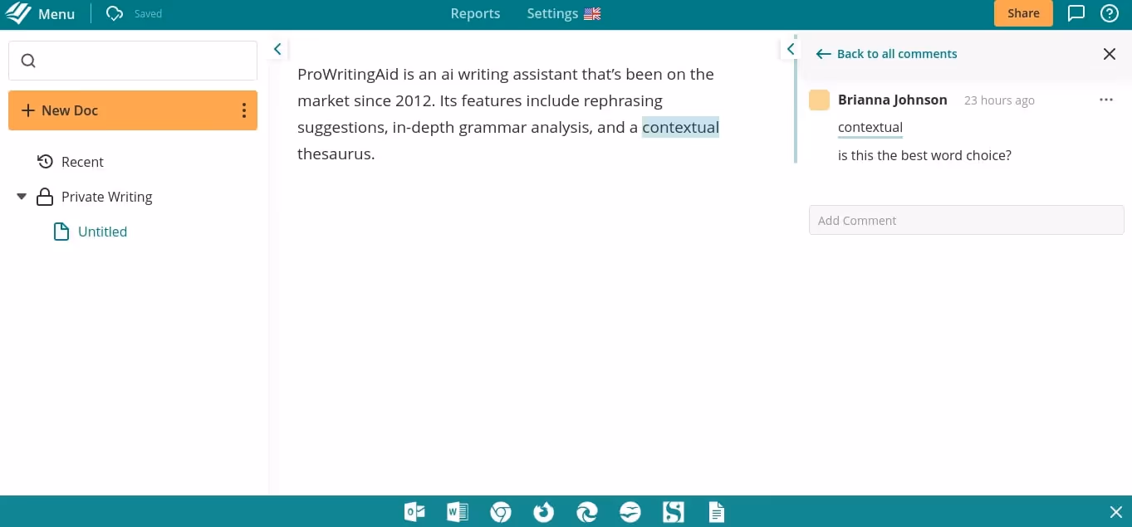Viewport: 1132px width, 527px height.
Task: Click the Recent clock history icon
Action: tap(46, 161)
